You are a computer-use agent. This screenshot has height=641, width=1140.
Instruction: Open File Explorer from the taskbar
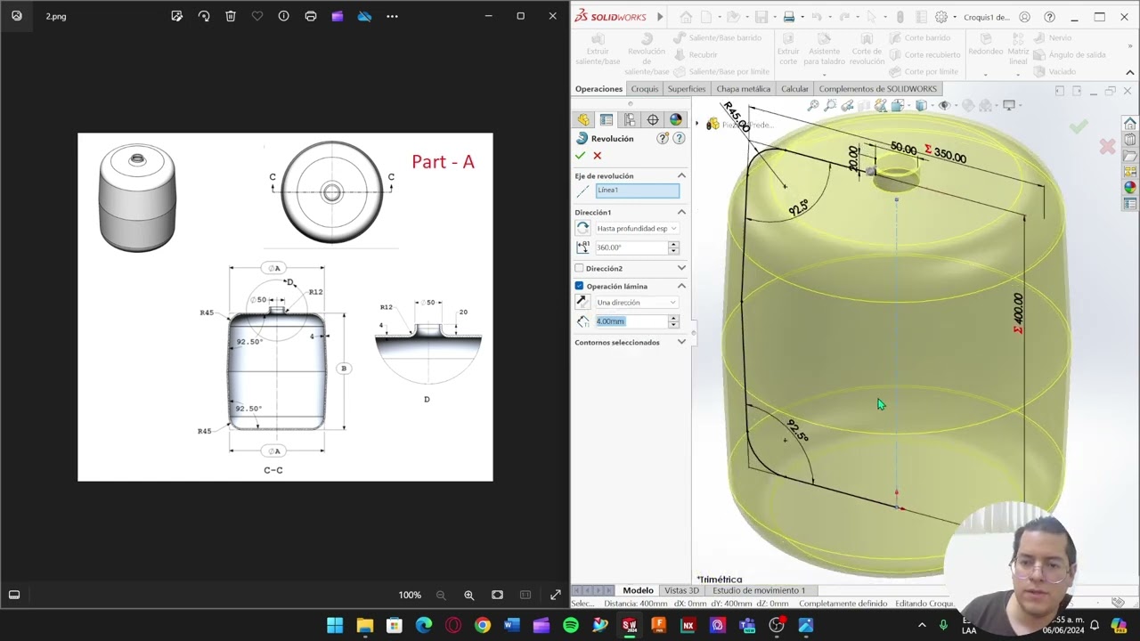364,626
